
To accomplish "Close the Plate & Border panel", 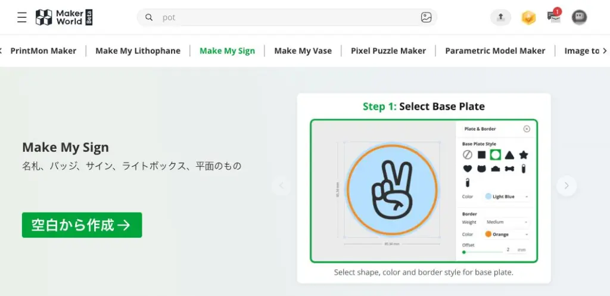I will click(527, 129).
